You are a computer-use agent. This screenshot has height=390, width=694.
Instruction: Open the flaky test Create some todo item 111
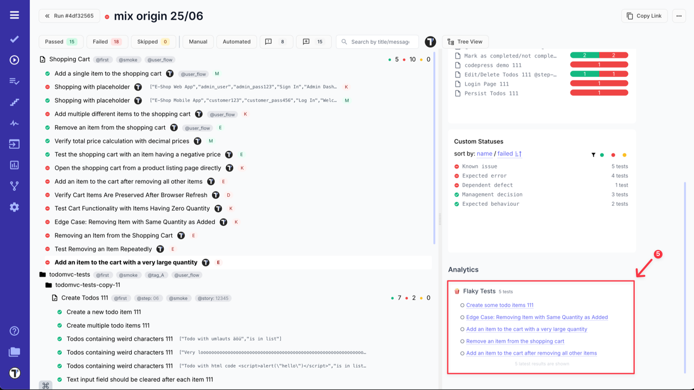coord(498,305)
